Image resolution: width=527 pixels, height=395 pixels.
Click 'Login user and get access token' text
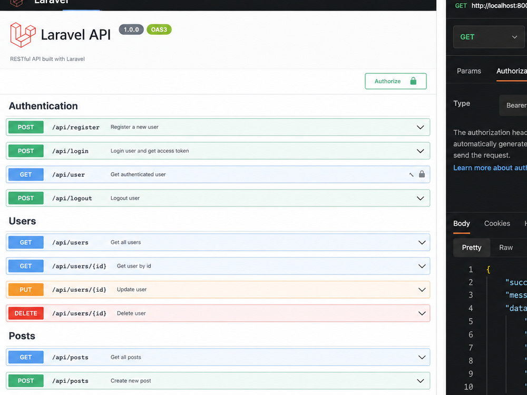click(150, 151)
